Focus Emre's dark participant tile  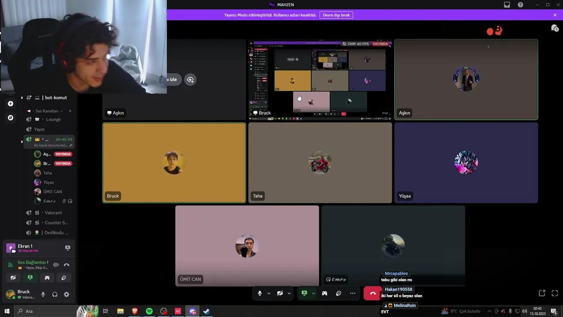tap(393, 246)
